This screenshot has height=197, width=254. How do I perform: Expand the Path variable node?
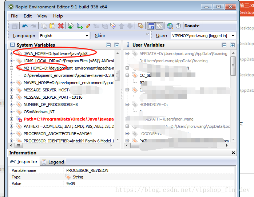tap(11, 119)
